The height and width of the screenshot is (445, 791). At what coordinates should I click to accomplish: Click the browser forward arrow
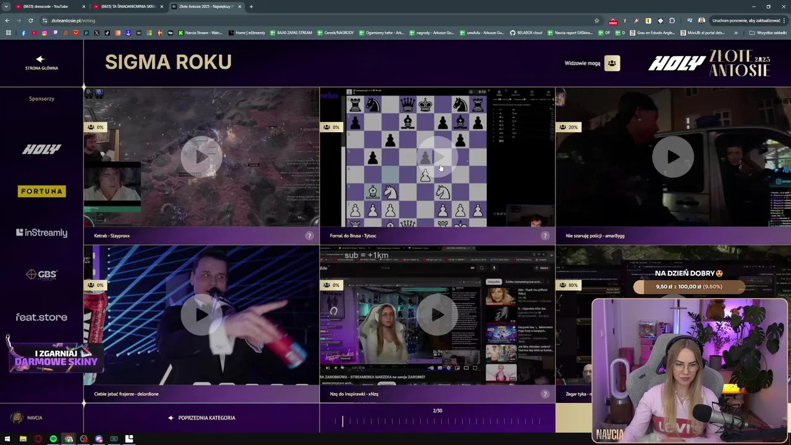[x=19, y=20]
